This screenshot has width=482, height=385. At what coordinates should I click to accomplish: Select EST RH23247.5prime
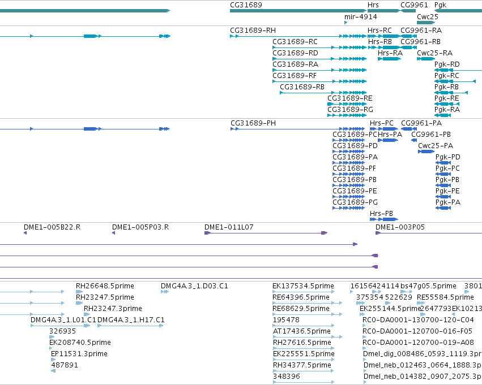click(x=79, y=303)
